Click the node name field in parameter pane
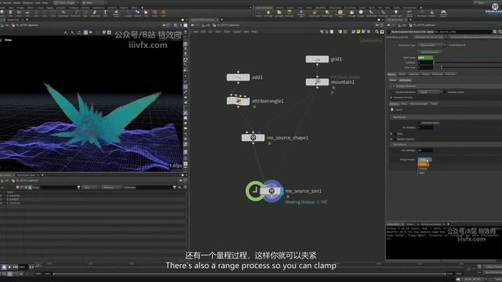502x282 pixels. pyautogui.click(x=463, y=31)
